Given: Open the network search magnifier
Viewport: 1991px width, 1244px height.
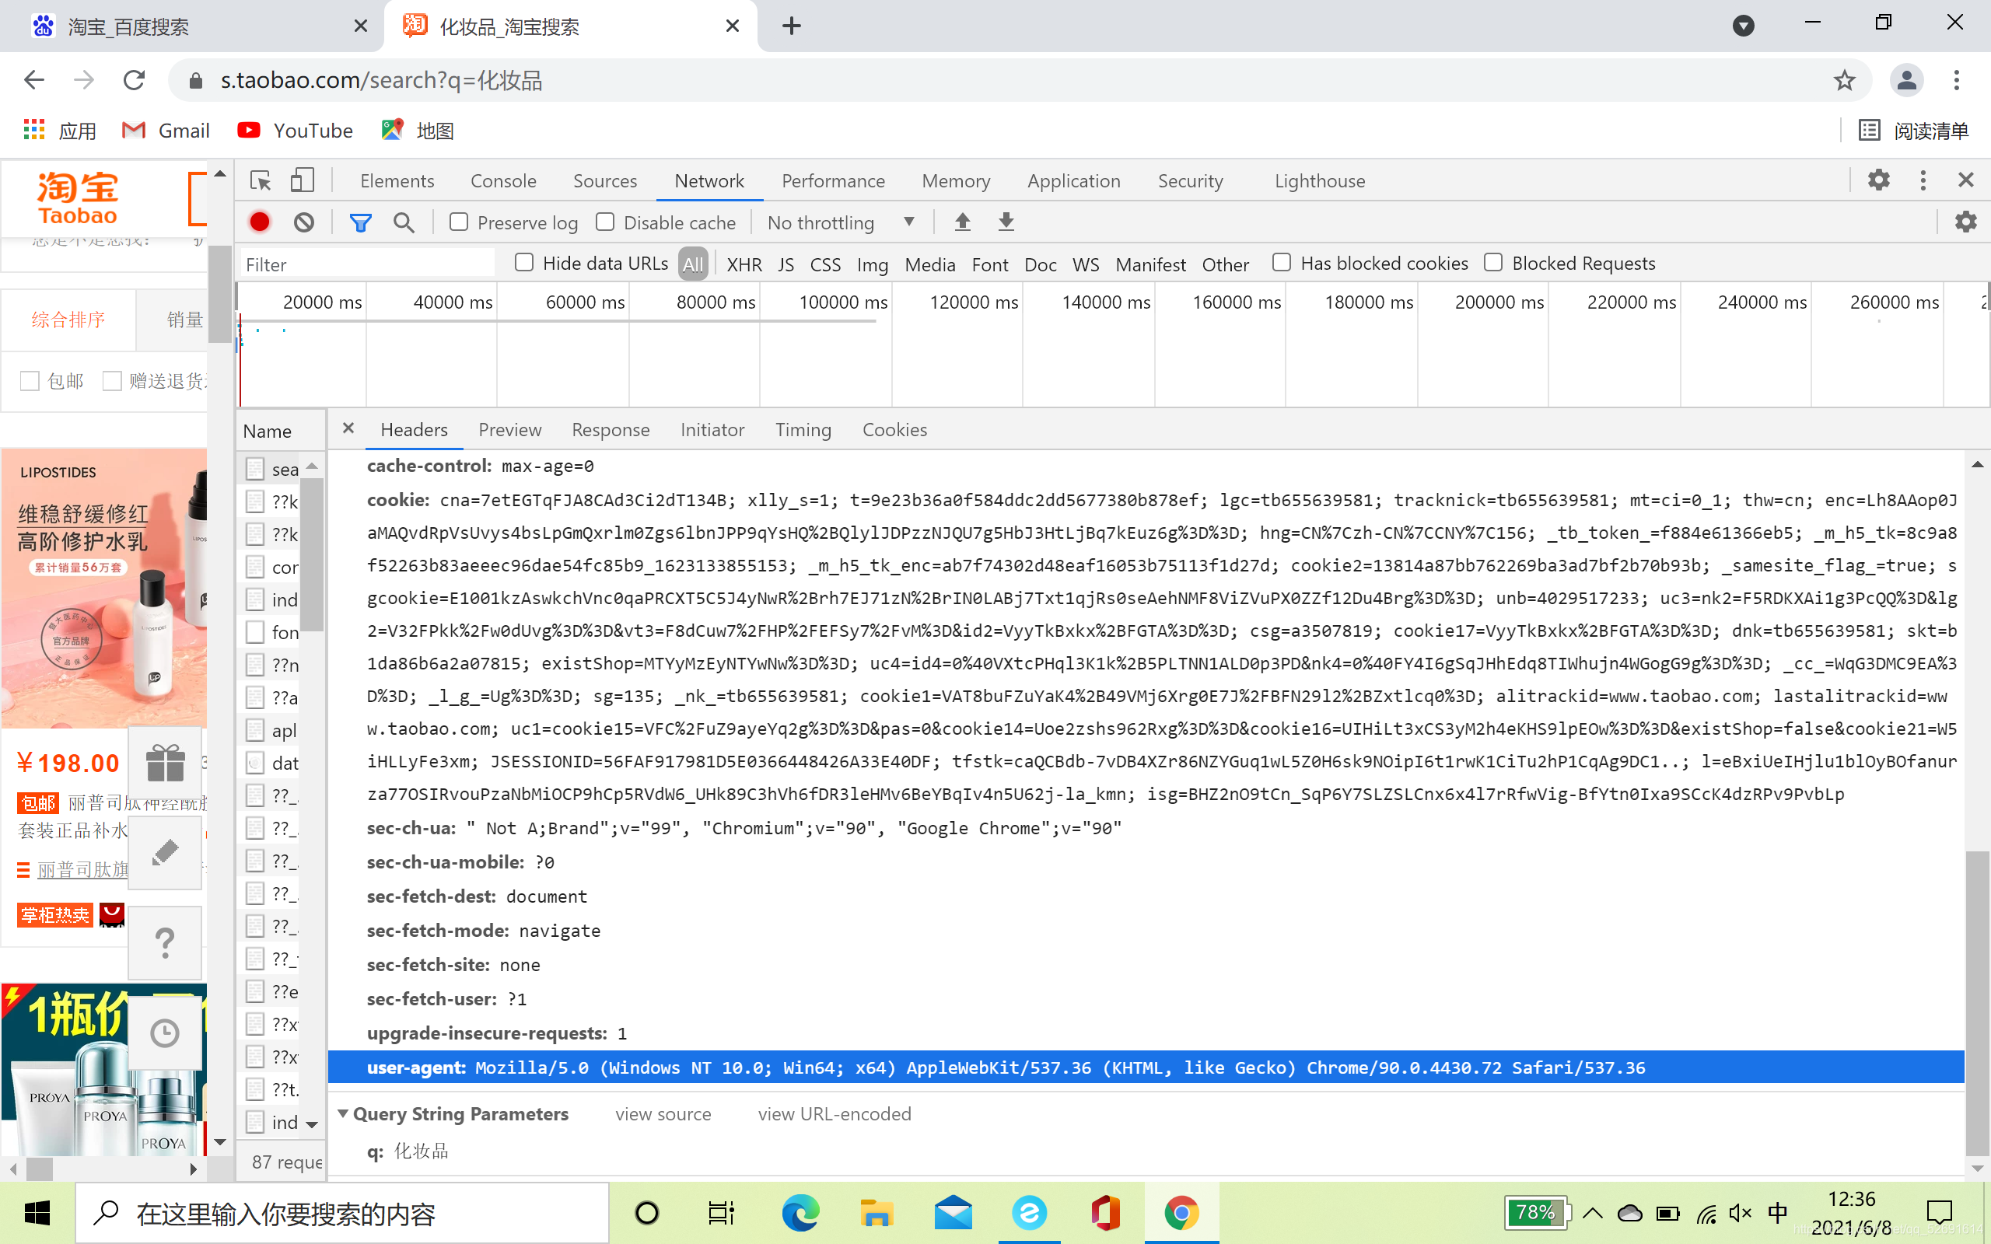Looking at the screenshot, I should click(404, 222).
